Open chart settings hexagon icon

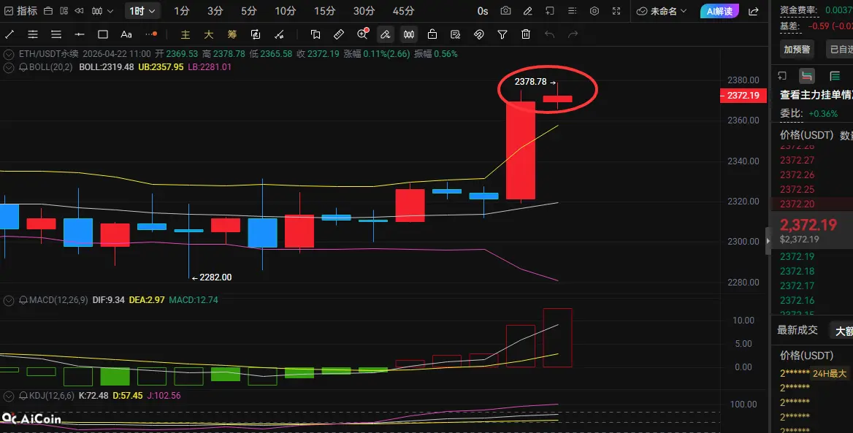[x=594, y=11]
